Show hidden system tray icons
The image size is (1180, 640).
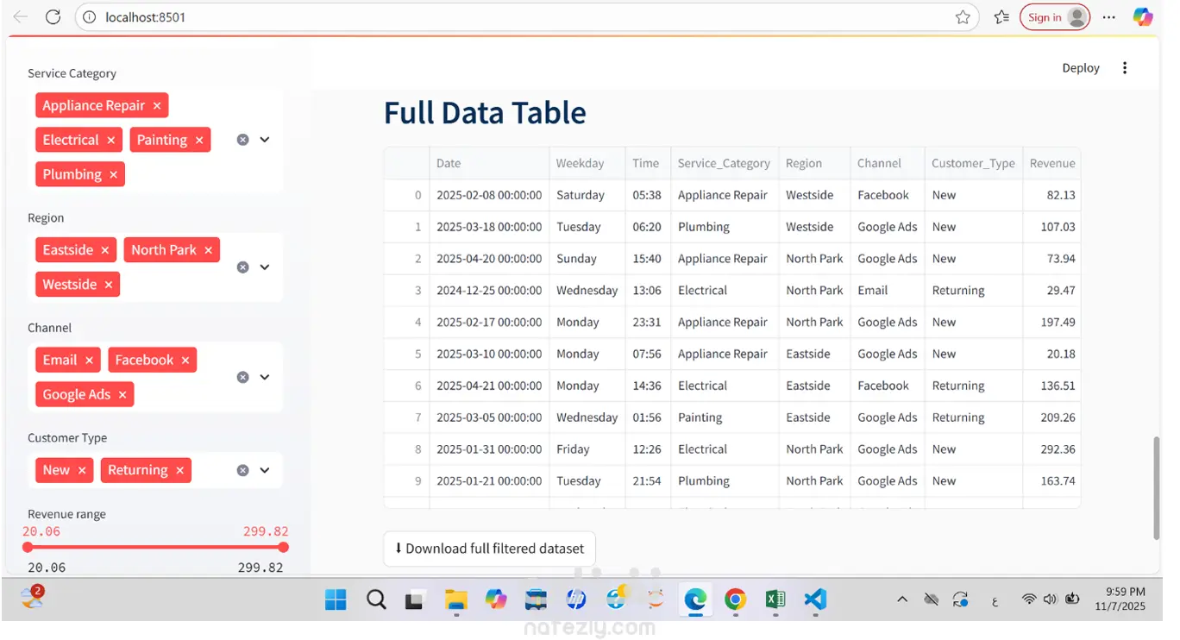tap(902, 599)
